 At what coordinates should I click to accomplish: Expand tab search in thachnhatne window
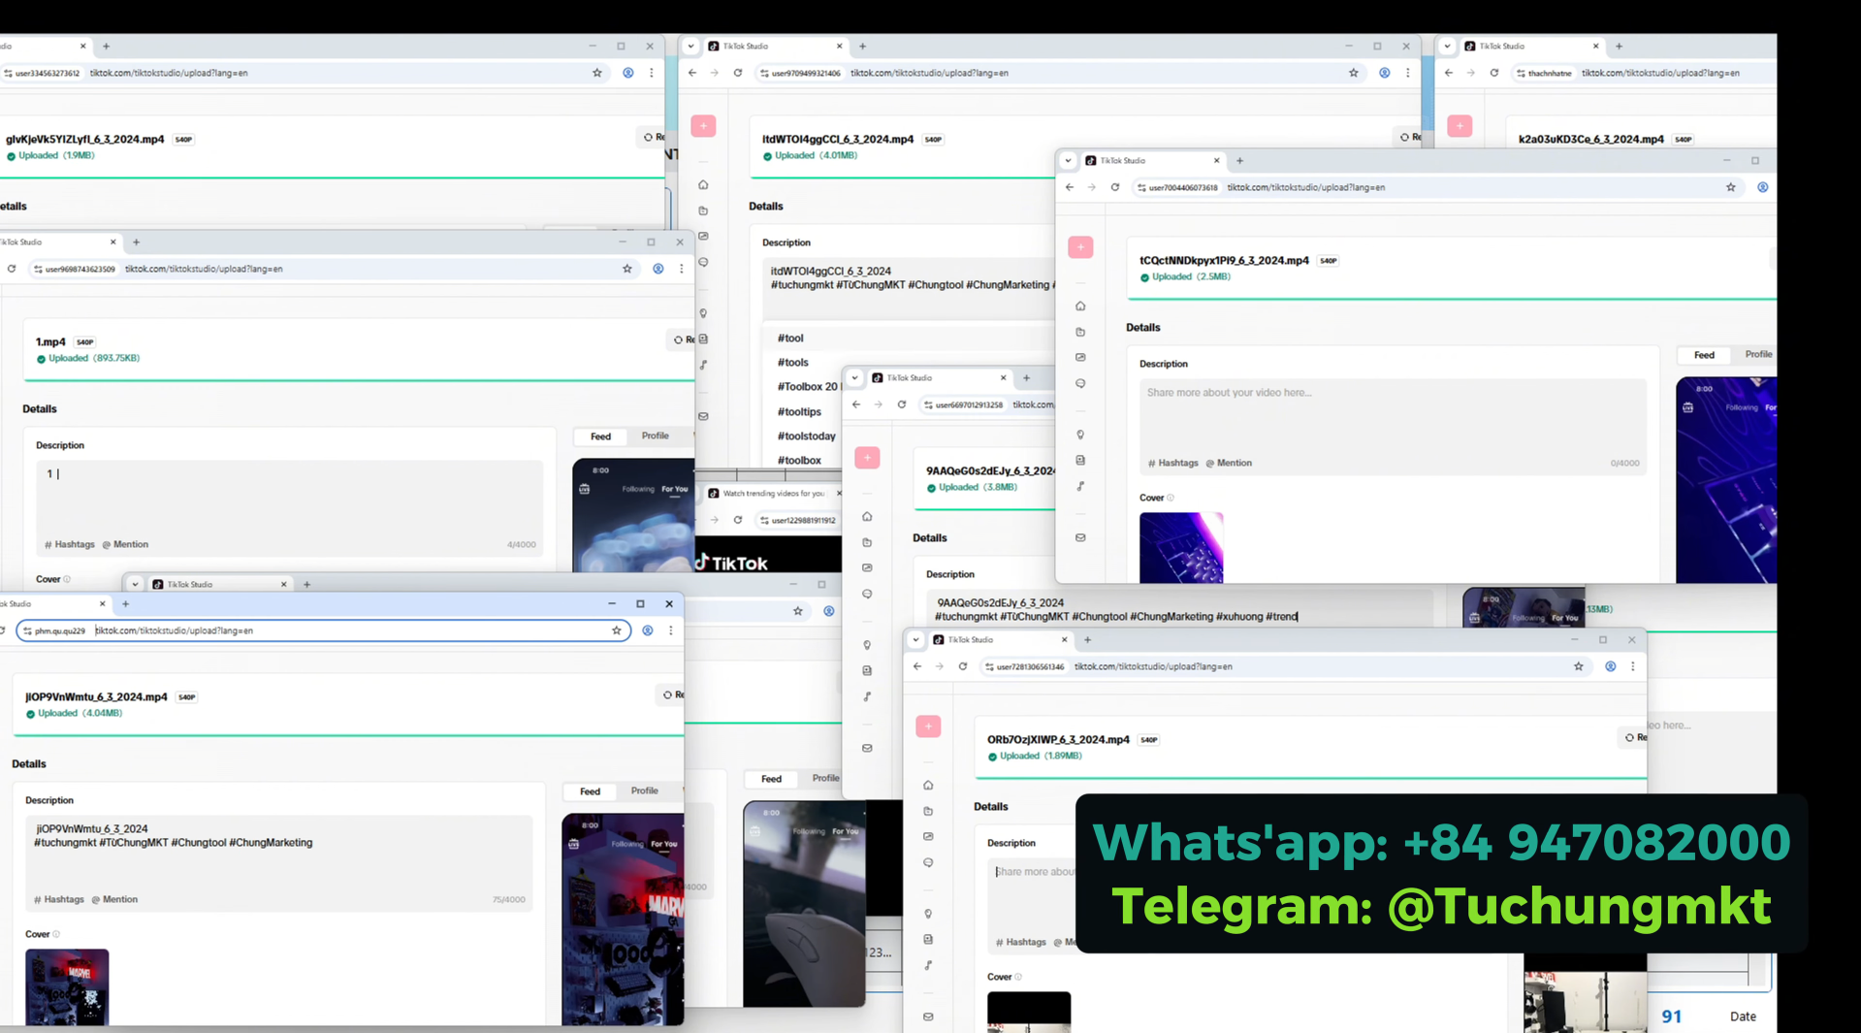[x=1447, y=46]
